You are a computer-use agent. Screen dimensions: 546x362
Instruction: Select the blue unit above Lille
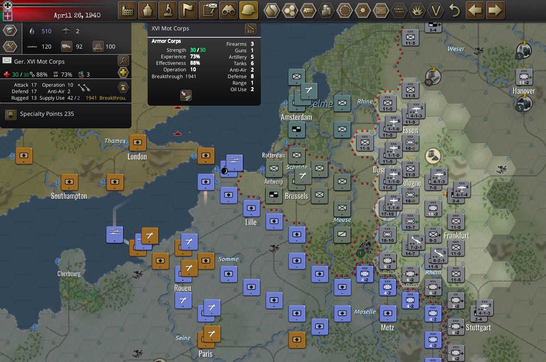[251, 209]
